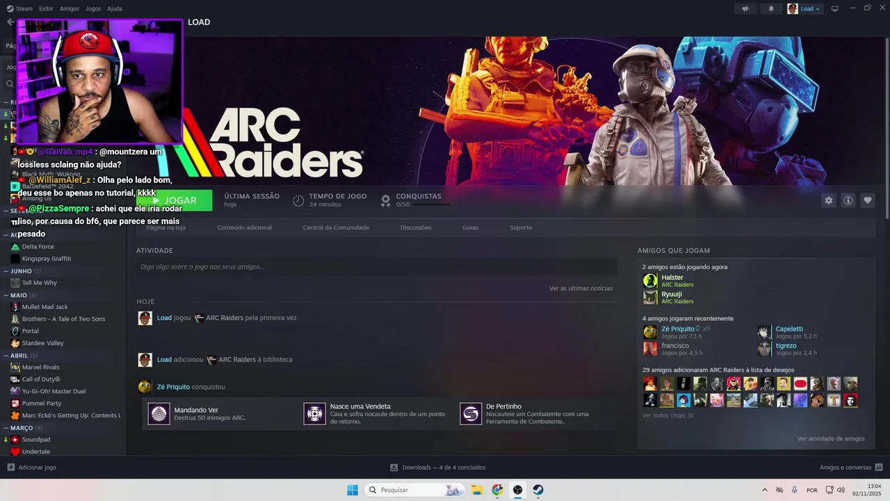Open Conteúdo adicional tab
Screen dimensions: 890x501
coord(244,228)
